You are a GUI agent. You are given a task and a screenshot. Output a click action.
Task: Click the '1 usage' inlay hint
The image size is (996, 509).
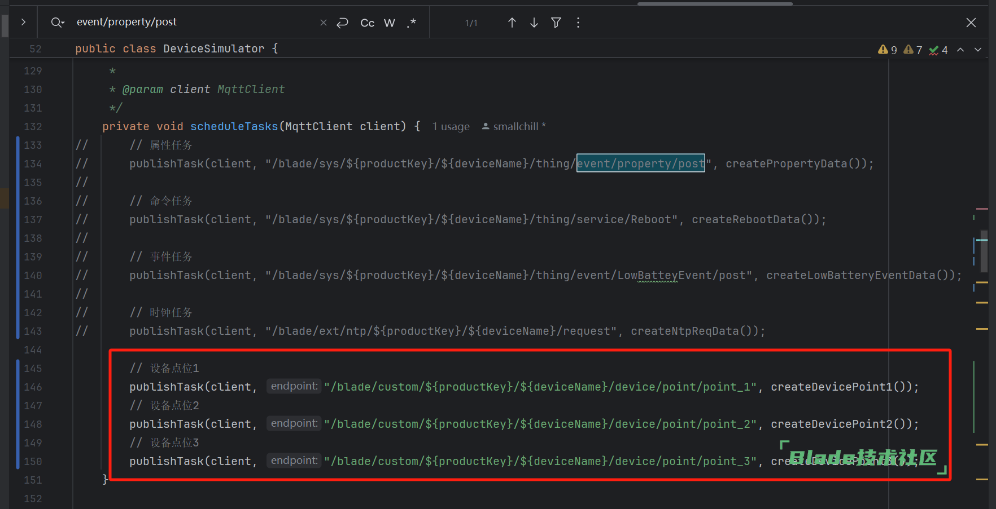pos(451,127)
